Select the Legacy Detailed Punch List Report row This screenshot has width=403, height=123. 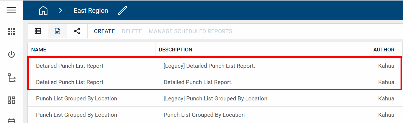click(70, 66)
